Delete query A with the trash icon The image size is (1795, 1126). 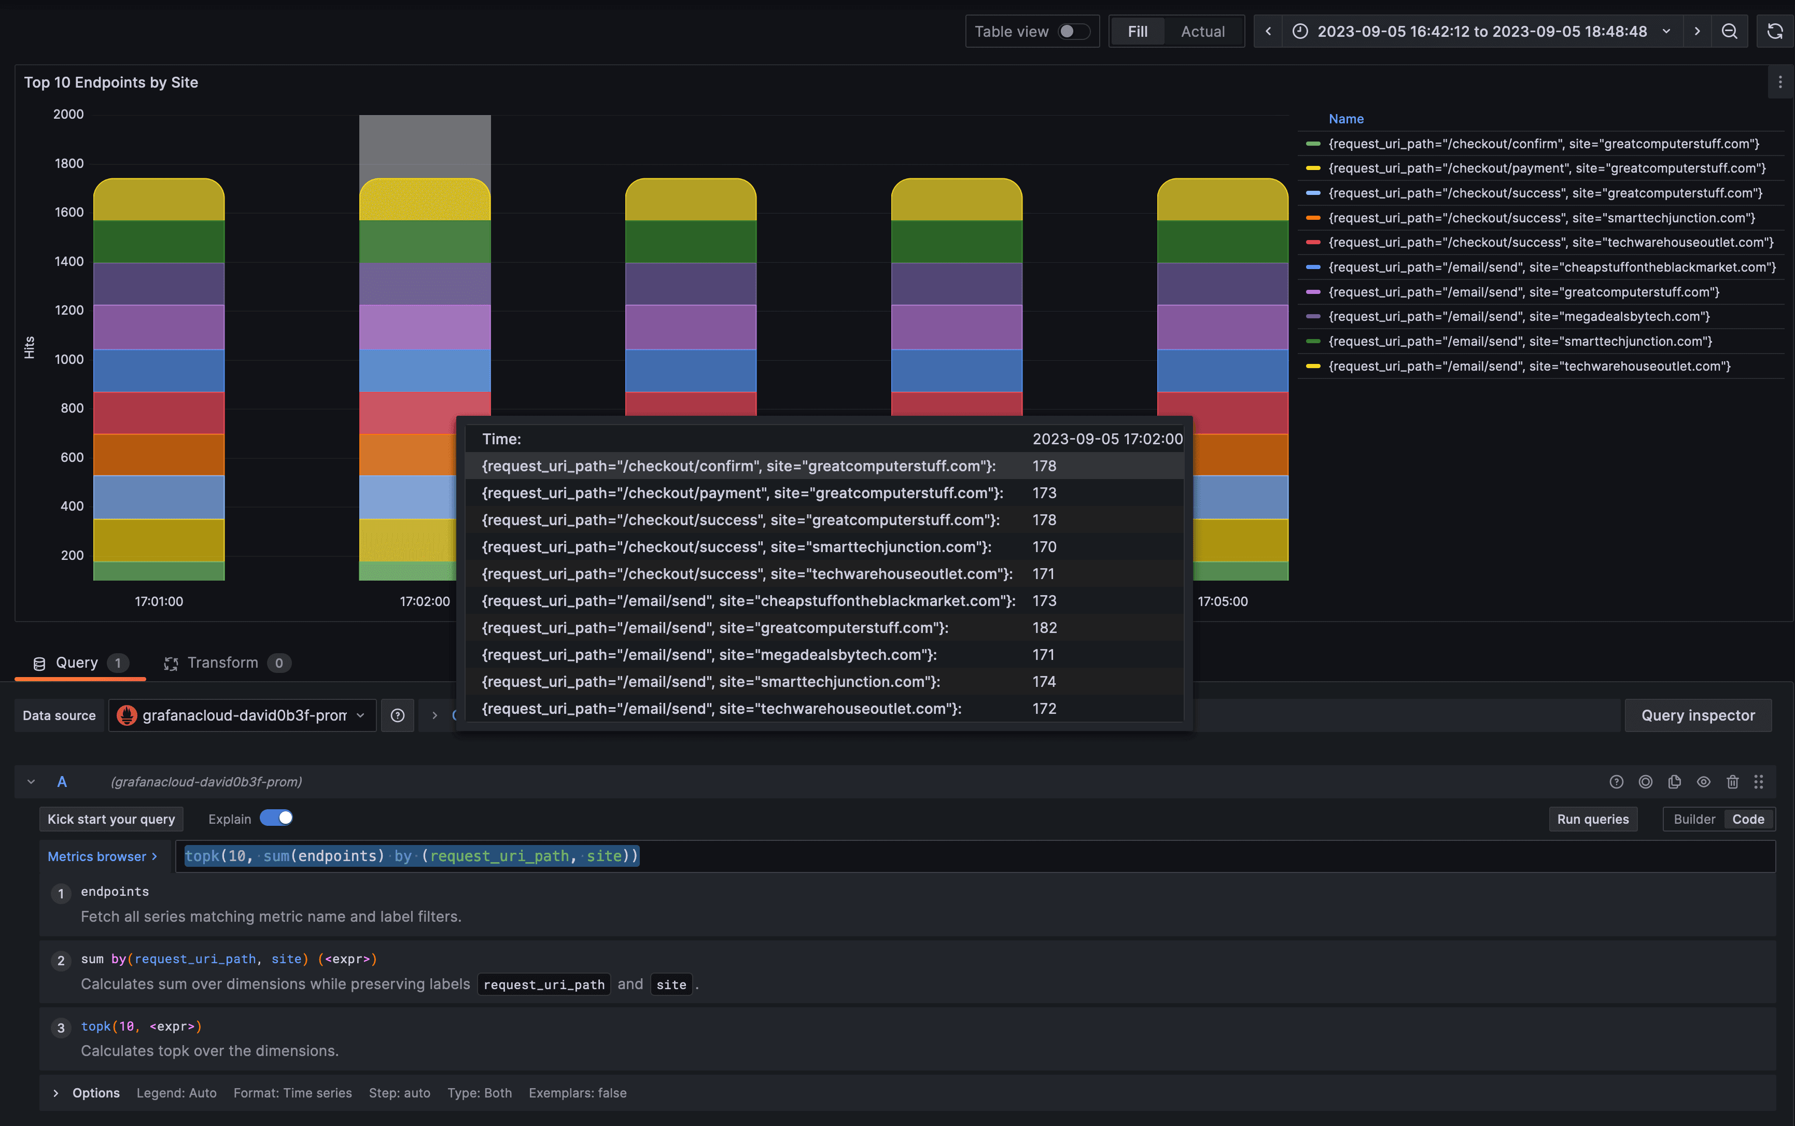pyautogui.click(x=1732, y=781)
